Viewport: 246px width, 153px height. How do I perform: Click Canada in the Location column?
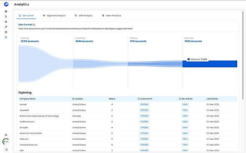(76, 116)
